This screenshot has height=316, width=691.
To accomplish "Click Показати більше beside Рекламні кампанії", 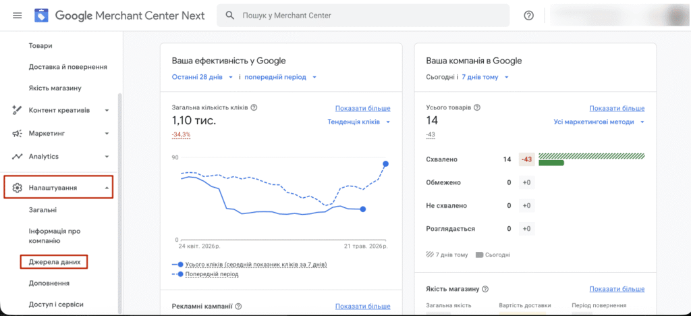I will tap(362, 306).
